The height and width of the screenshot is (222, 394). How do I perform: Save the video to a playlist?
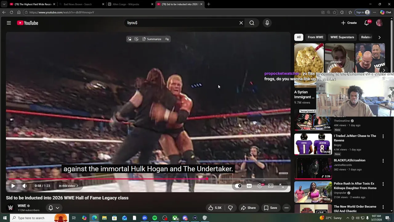pos(270,208)
